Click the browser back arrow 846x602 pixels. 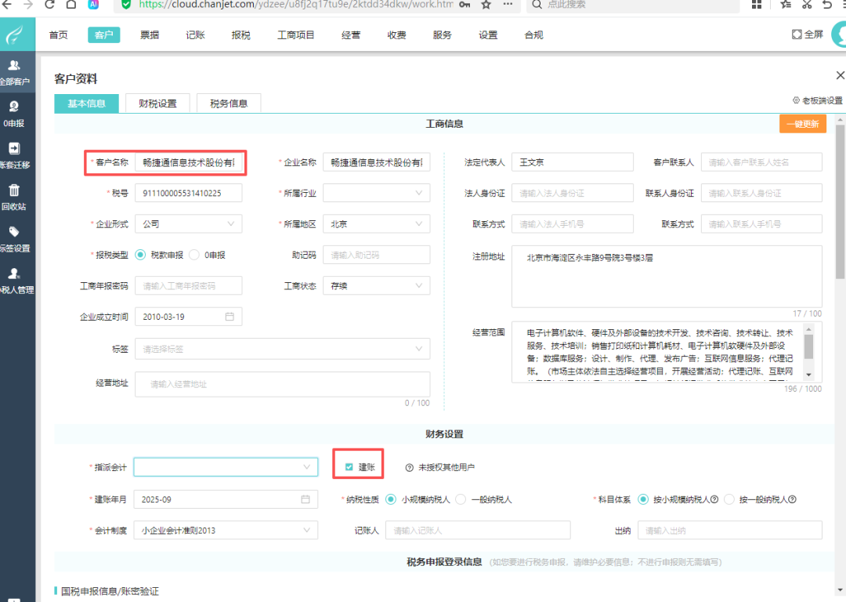(x=6, y=5)
